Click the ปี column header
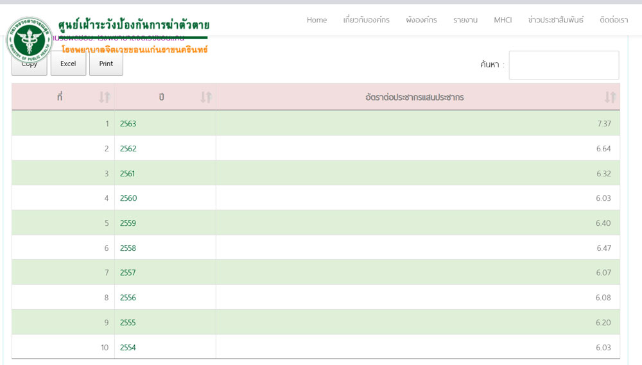The image size is (642, 365). (166, 97)
